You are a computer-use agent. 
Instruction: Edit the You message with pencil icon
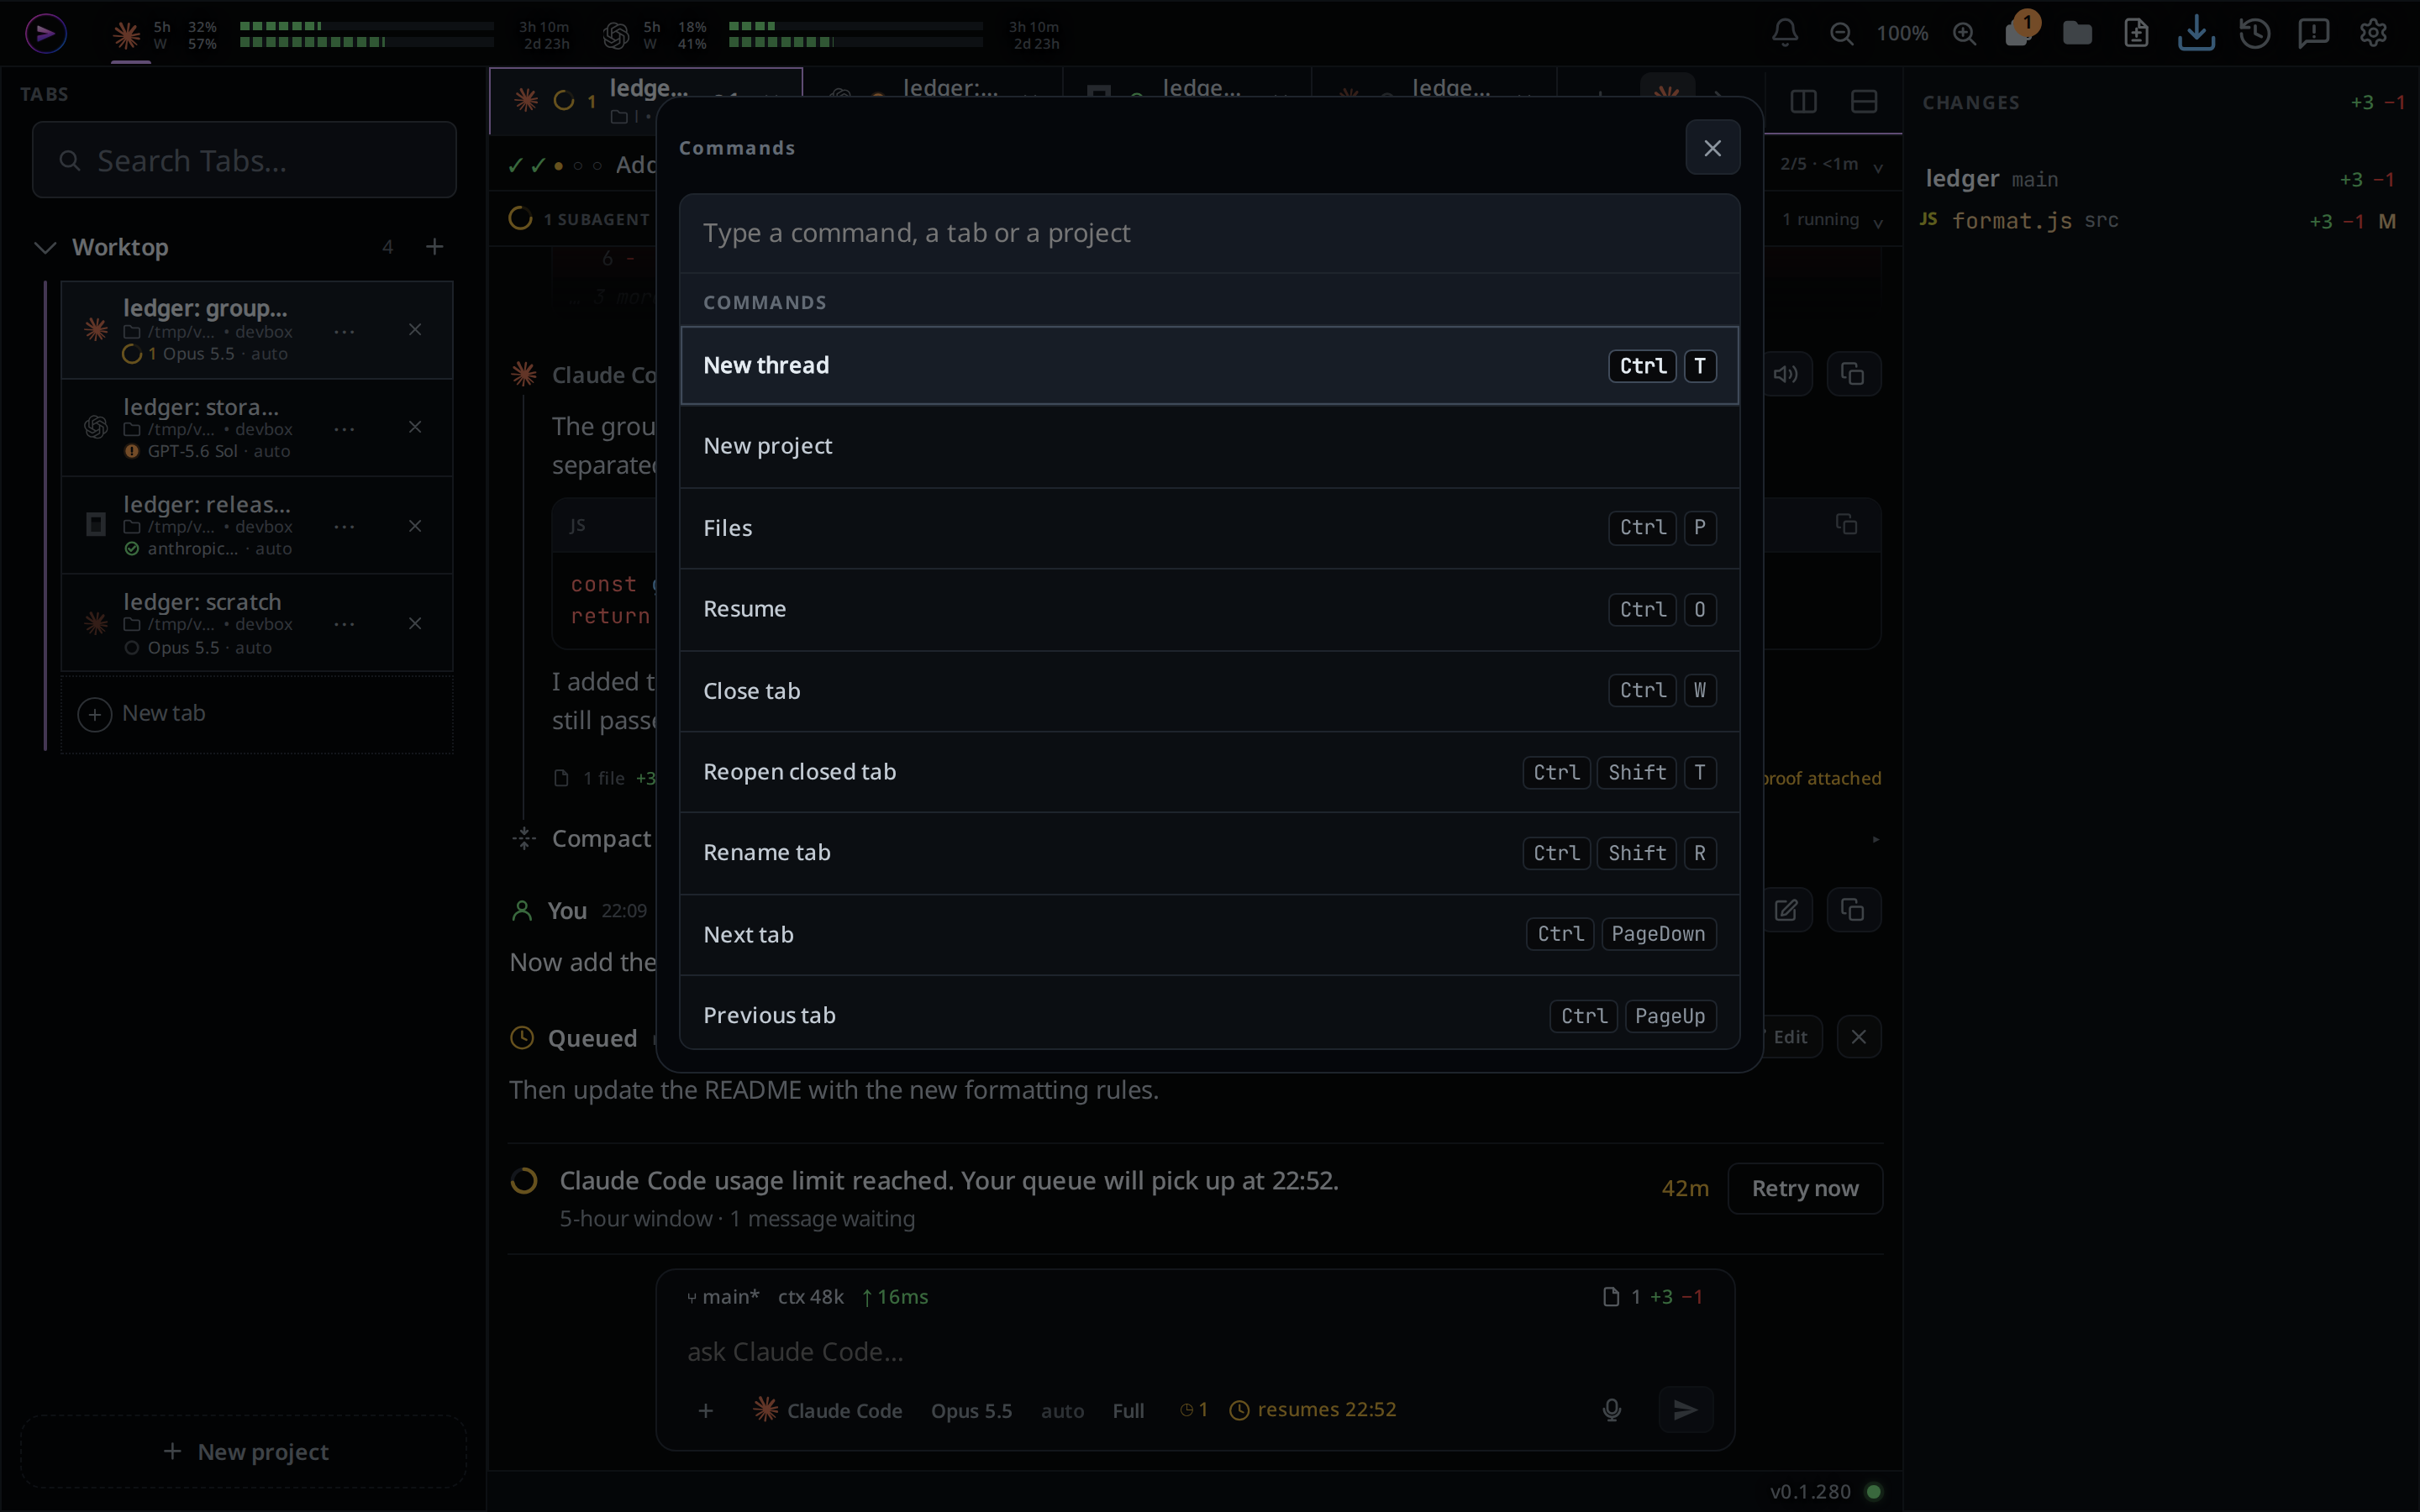coord(1786,910)
